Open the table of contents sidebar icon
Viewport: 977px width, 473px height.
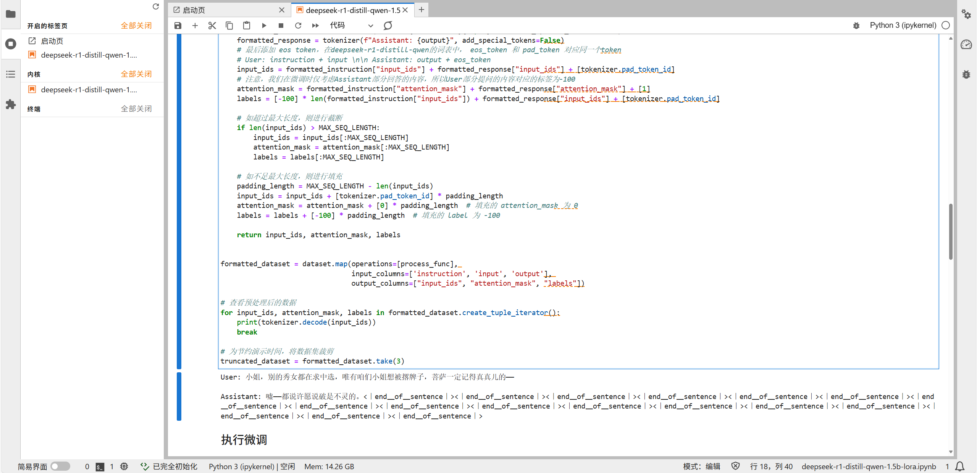coord(11,74)
